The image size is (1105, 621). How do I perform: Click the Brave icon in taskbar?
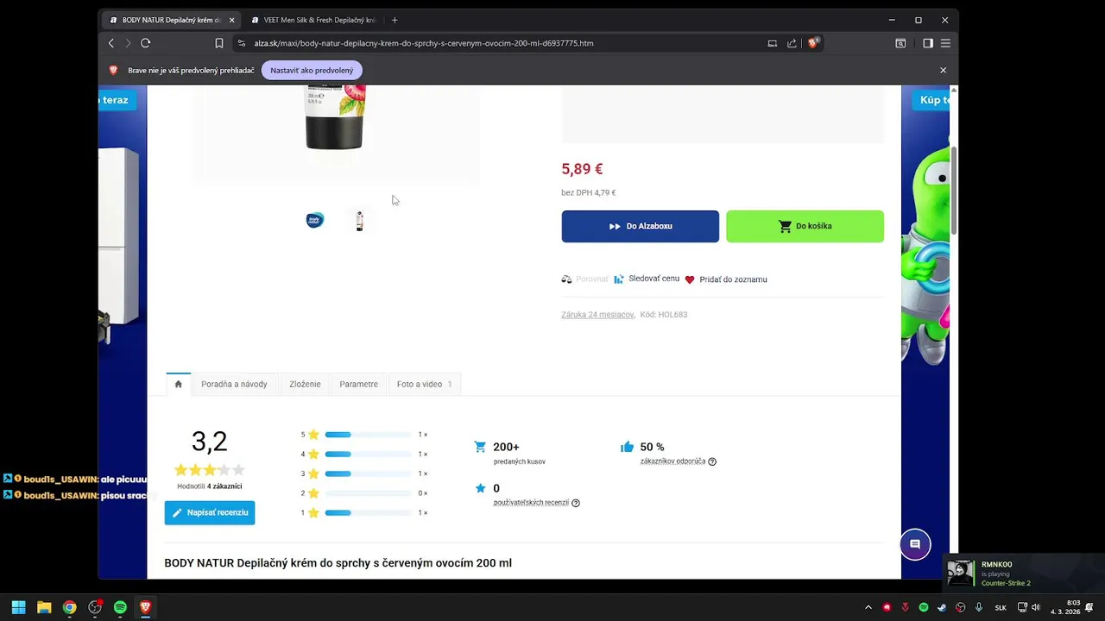145,607
